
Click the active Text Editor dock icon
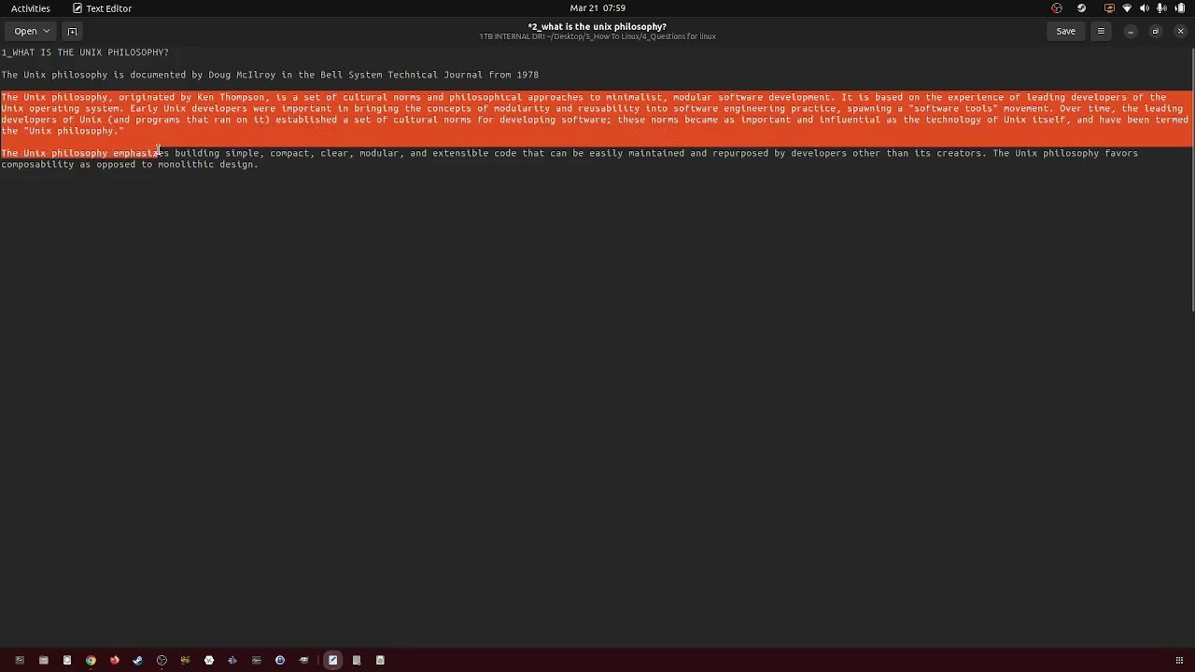click(332, 661)
